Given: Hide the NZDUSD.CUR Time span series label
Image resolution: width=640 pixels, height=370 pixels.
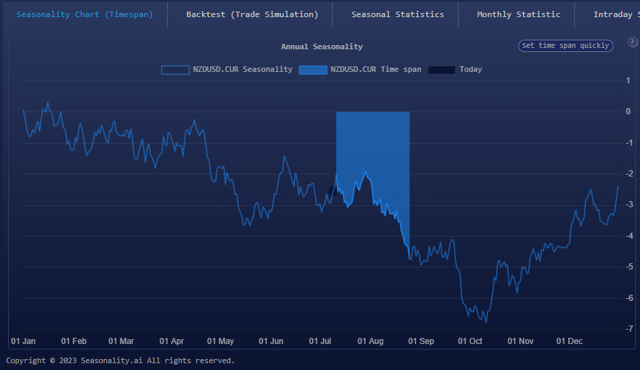Looking at the screenshot, I should click(x=376, y=69).
